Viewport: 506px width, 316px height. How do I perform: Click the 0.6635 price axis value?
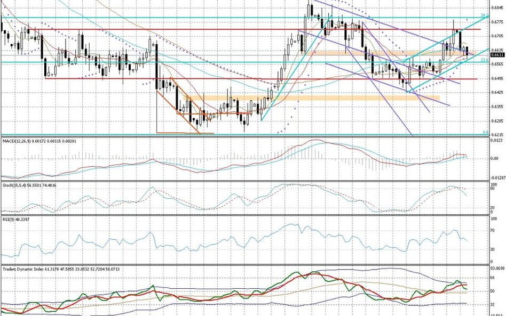[497, 50]
